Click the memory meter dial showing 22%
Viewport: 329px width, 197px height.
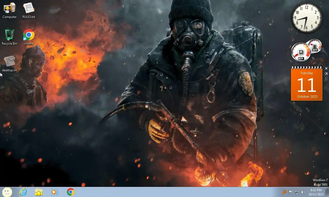(x=315, y=46)
